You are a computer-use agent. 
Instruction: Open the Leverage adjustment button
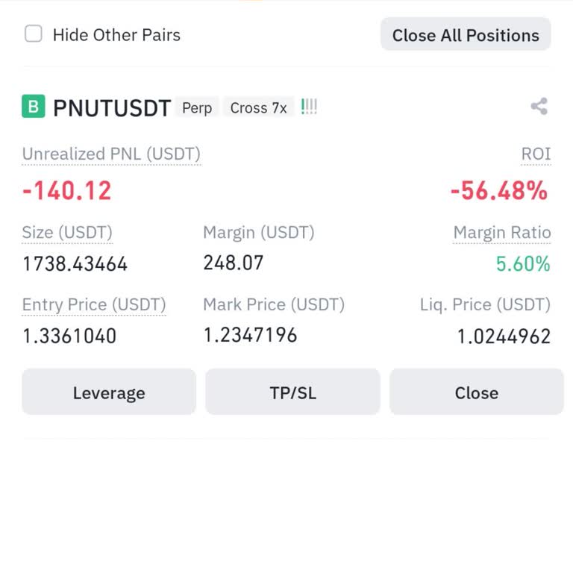coord(109,392)
